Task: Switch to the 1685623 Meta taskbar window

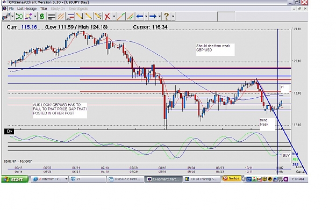Action: 125,179
